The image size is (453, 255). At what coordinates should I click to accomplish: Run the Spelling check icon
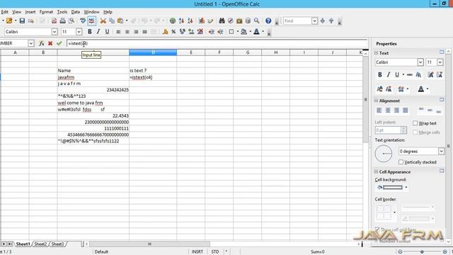point(83,21)
